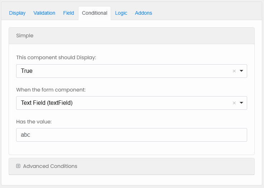Screen dimensions: 264x188
Task: Click the plus icon beside Advanced Conditions
Action: click(18, 166)
